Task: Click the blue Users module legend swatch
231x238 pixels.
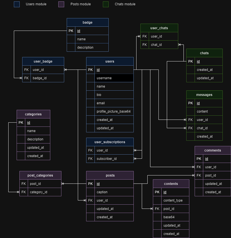Action: coord(17,4)
